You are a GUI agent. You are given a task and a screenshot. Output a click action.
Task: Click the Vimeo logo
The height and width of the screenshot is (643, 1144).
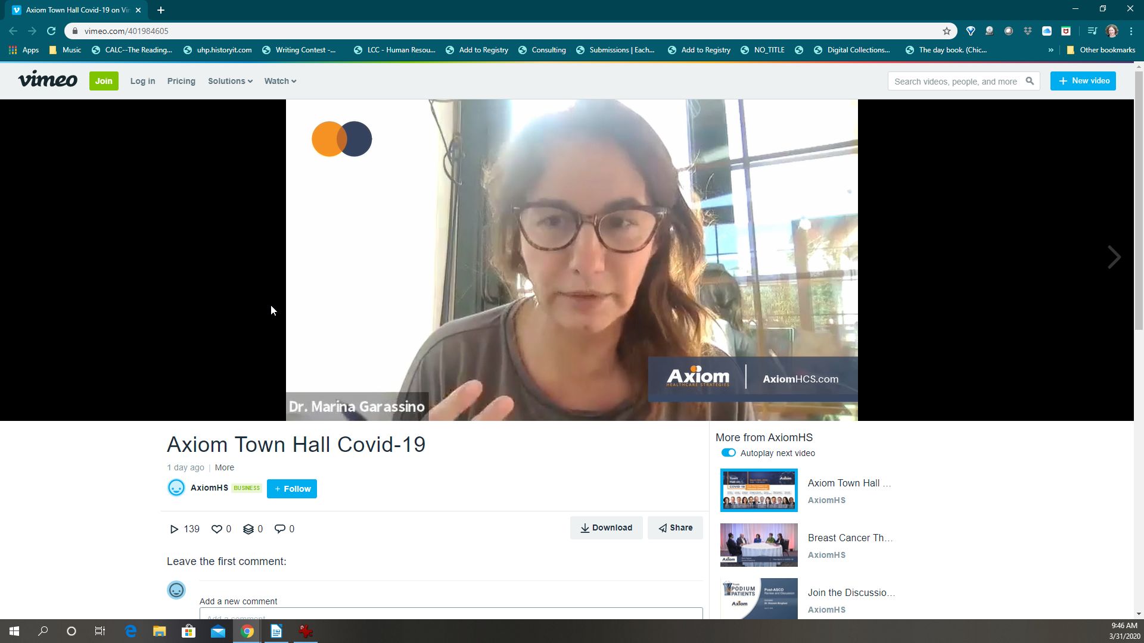pos(48,80)
